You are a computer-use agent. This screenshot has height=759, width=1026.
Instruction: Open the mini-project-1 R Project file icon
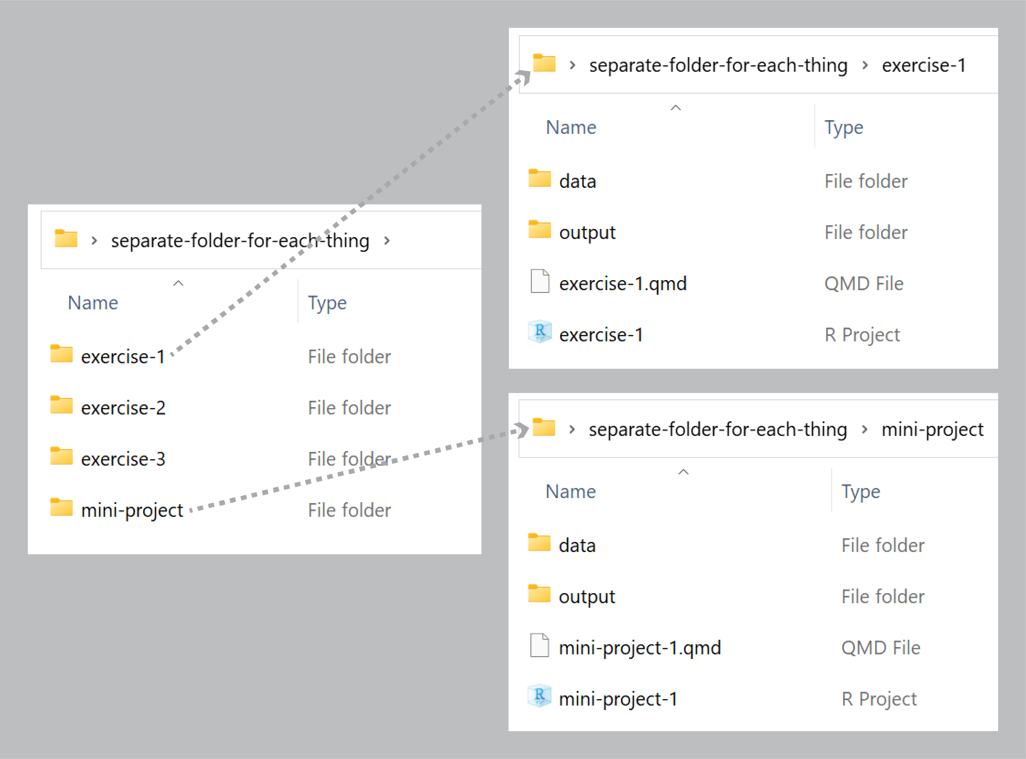coord(539,696)
